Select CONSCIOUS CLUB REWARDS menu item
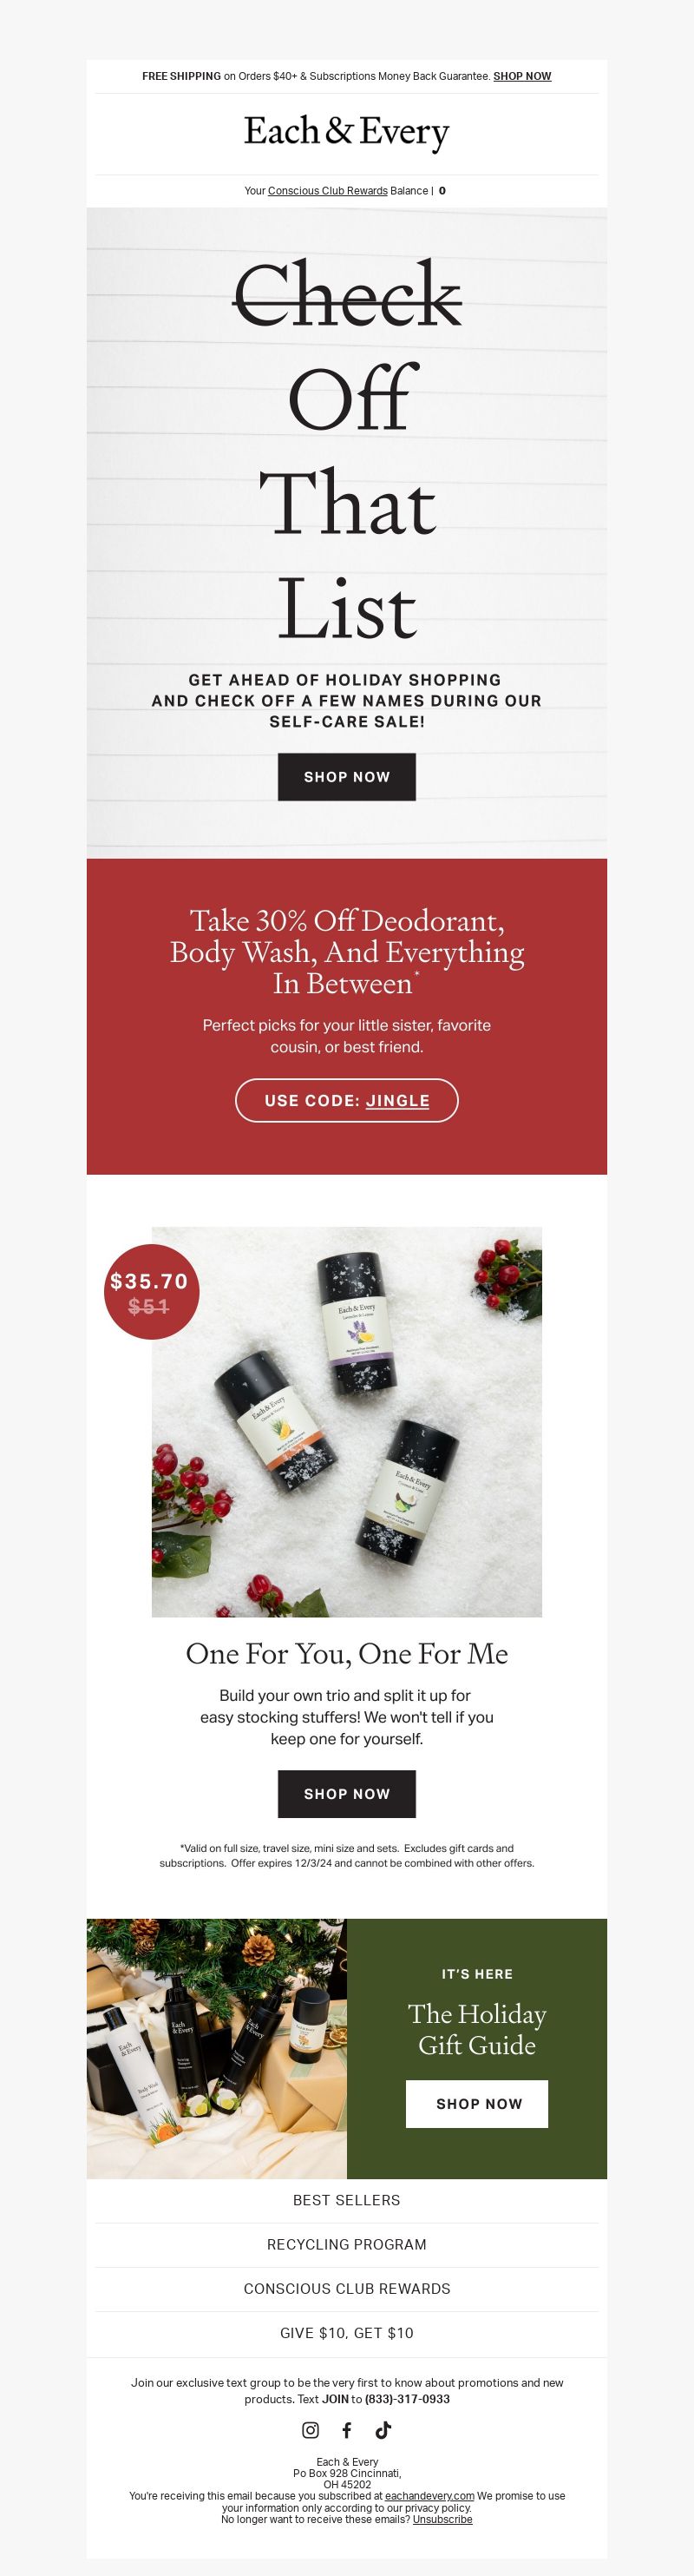The height and width of the screenshot is (2576, 694). click(x=346, y=2289)
